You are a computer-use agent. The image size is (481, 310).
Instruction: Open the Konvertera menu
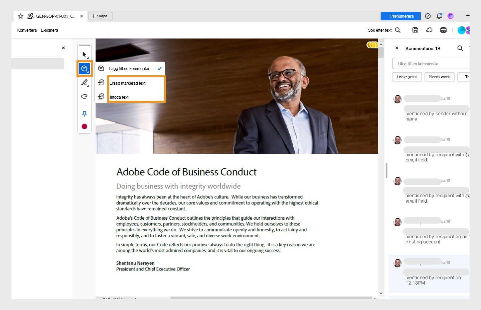(27, 30)
